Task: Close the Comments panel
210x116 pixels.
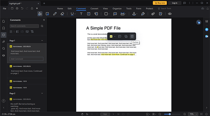Action: coord(44,20)
